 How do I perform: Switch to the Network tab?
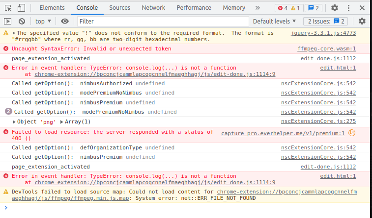click(x=153, y=8)
